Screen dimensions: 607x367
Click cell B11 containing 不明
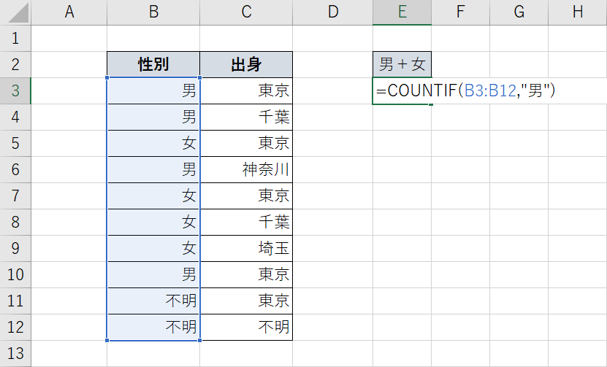(153, 301)
